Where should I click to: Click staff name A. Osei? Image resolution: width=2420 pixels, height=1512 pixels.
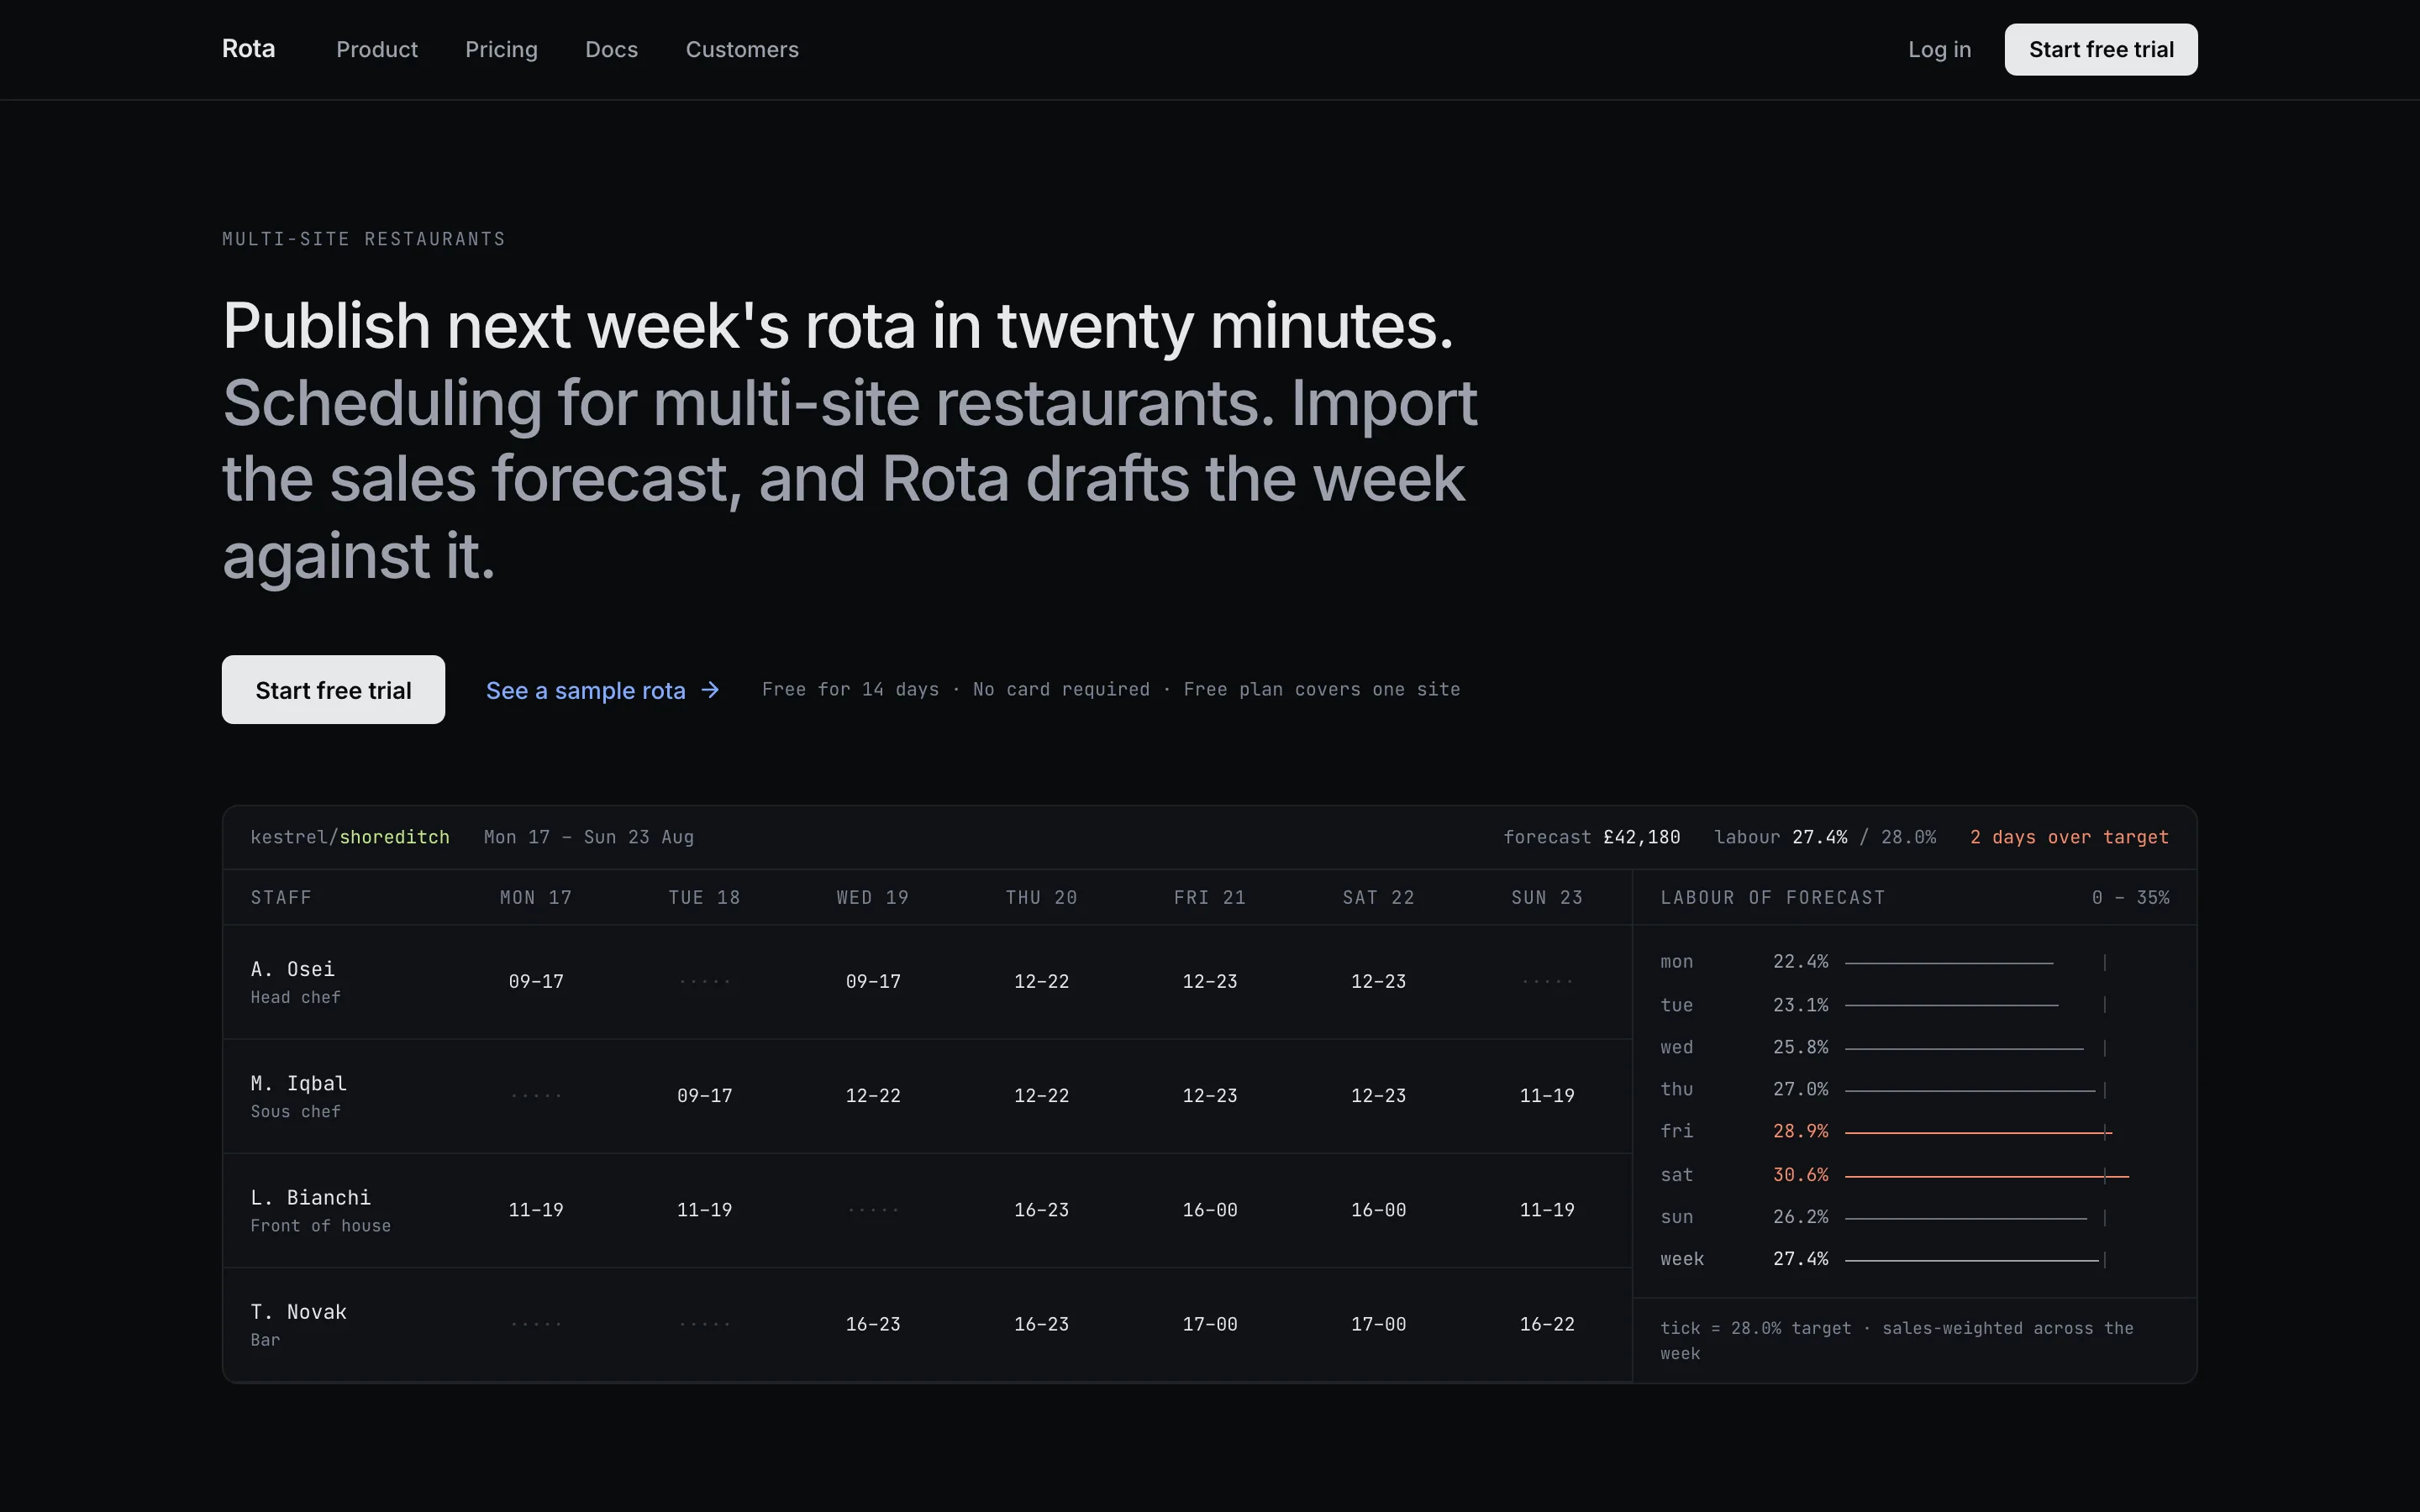(x=293, y=969)
